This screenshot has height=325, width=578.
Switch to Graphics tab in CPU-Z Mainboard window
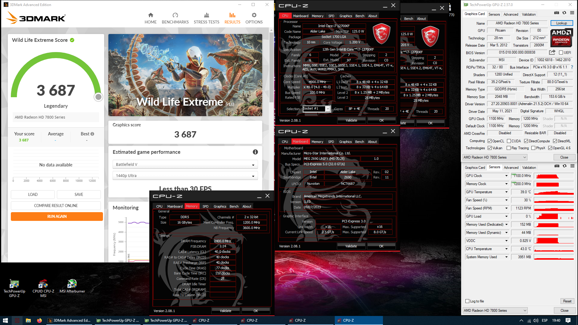345,142
